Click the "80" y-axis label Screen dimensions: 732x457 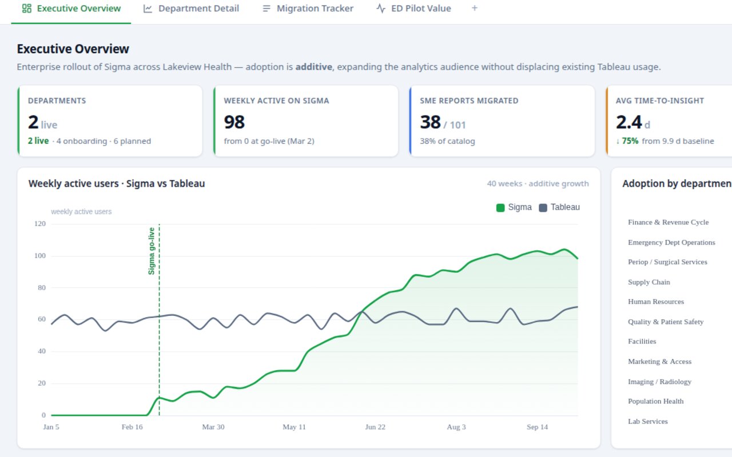pos(42,287)
